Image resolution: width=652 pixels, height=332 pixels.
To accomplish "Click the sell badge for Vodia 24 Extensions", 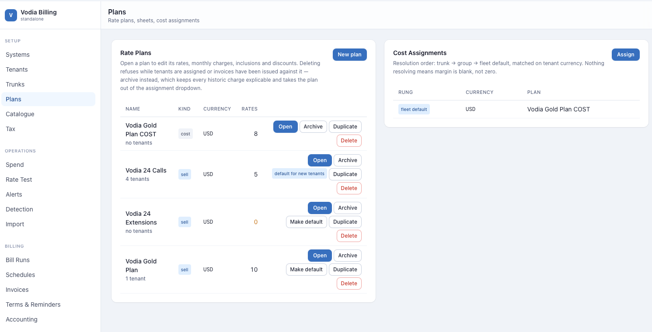I will pyautogui.click(x=185, y=222).
